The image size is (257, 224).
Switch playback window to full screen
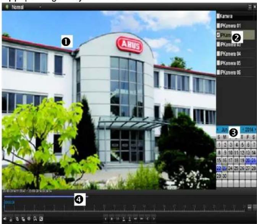click(x=250, y=7)
